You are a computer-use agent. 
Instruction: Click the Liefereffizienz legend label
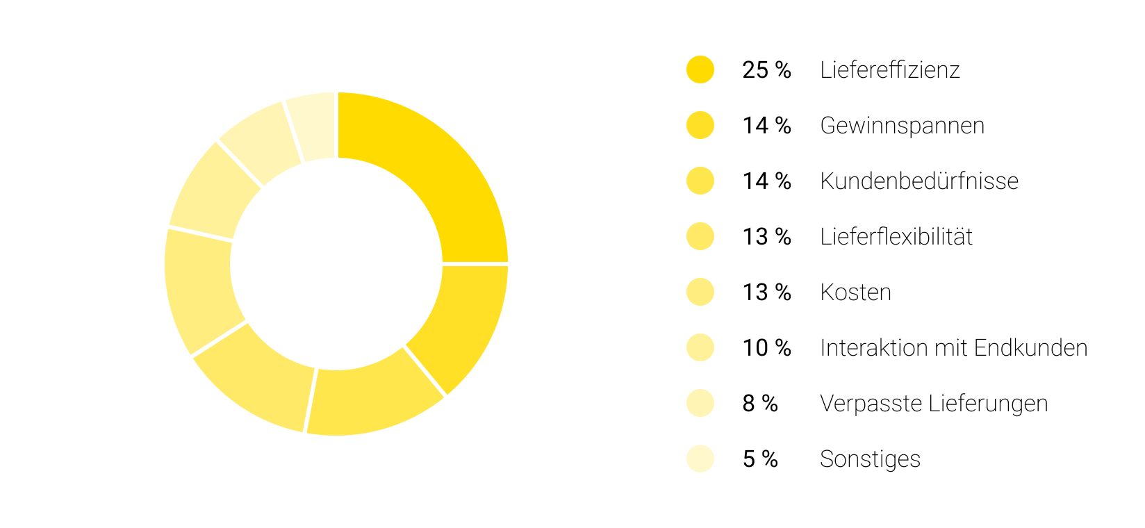click(889, 69)
